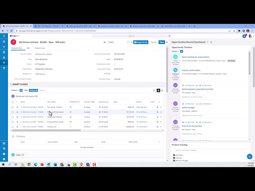Click the Search the Product Catalog field
Screen dimensions: 255x191
click(211, 150)
